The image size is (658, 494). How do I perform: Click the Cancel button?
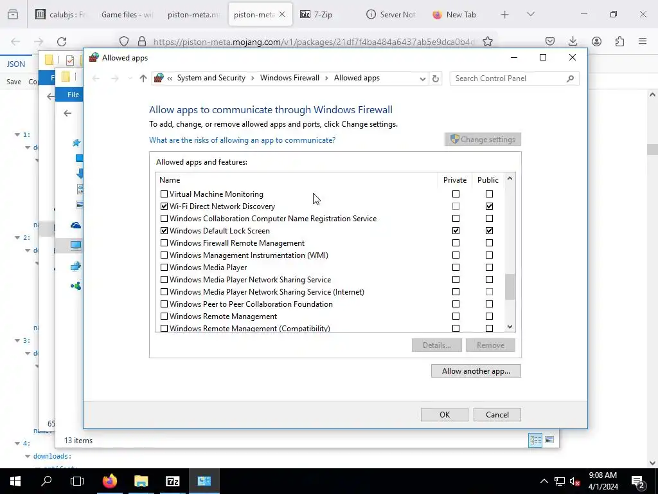(x=497, y=415)
